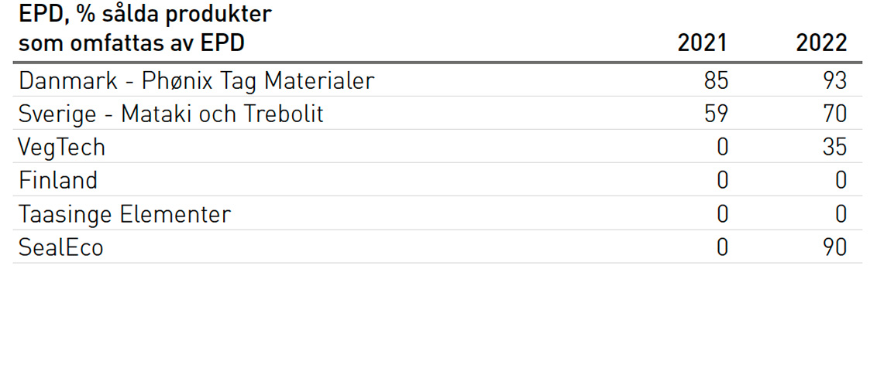Click the Danmark 2022 value 93

pos(833,80)
